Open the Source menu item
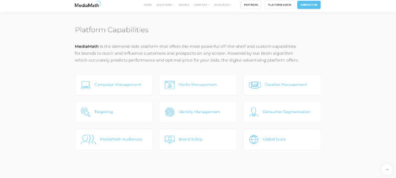 184,5
